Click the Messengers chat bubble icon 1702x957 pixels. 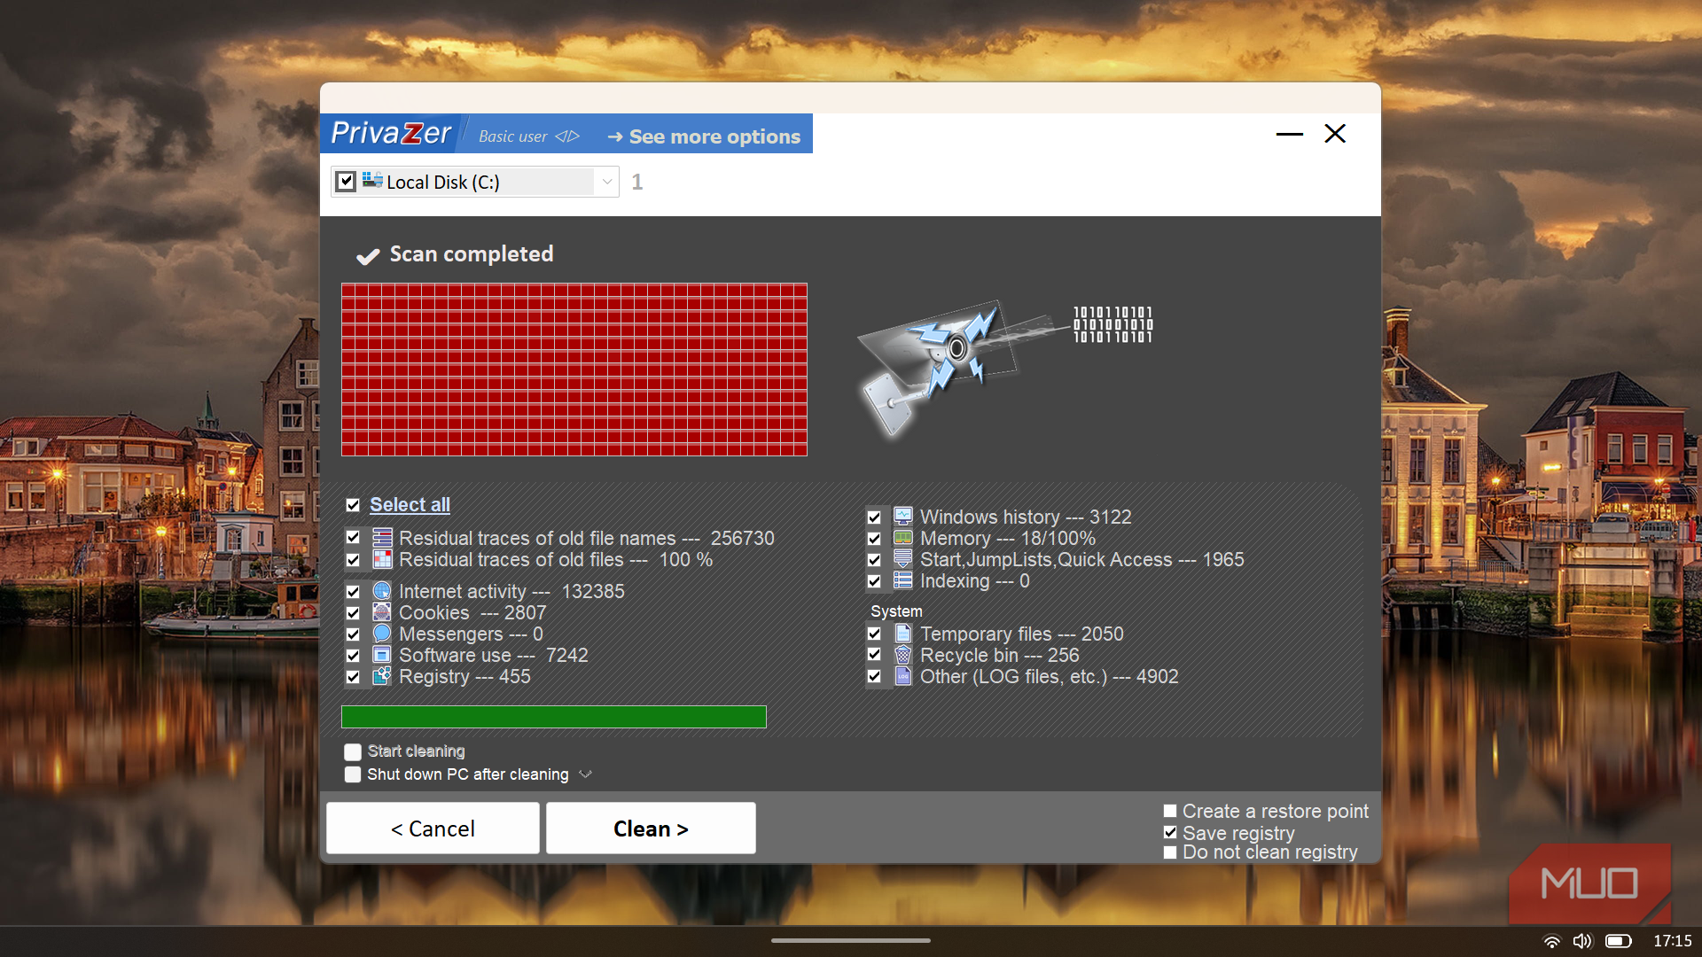click(x=382, y=634)
